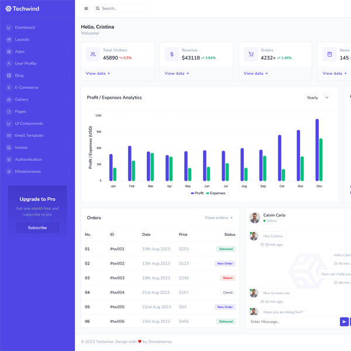Screen dimensions: 351x351
Task: Click the Orders shopping cart icon
Action: click(x=251, y=54)
